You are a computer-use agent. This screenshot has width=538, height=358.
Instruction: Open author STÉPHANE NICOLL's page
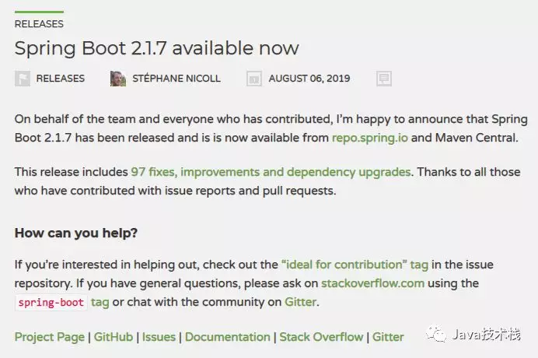(176, 79)
